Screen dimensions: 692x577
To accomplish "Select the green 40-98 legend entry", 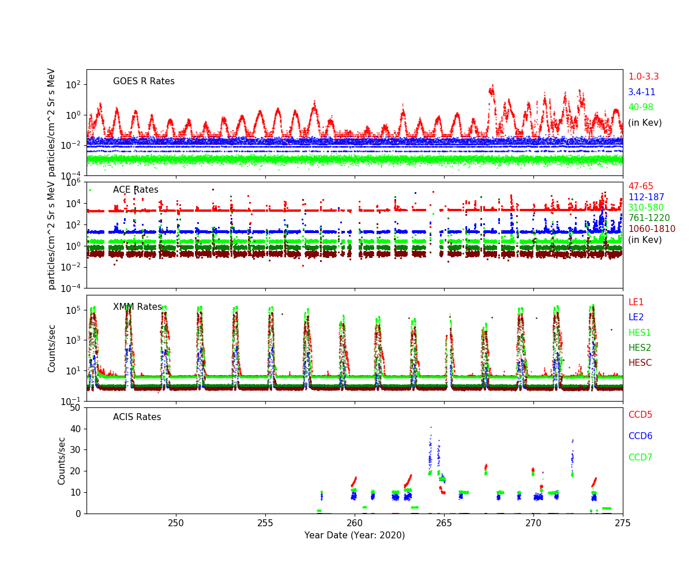I will pos(640,107).
